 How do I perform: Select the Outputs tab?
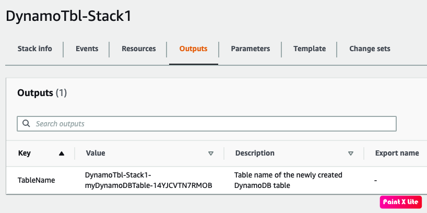point(193,49)
